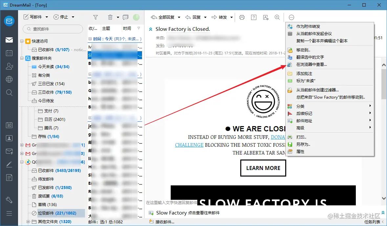The height and width of the screenshot is (226, 387).
Task: Click the LEARN MORE button in email
Action: 263,168
